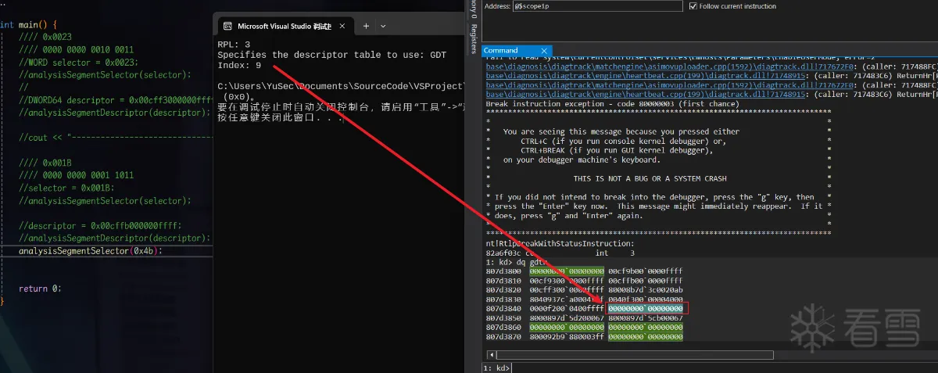The height and width of the screenshot is (373, 938).
Task: Click the 'Specifies the descriptor table to use: GDT' line
Action: 332,55
